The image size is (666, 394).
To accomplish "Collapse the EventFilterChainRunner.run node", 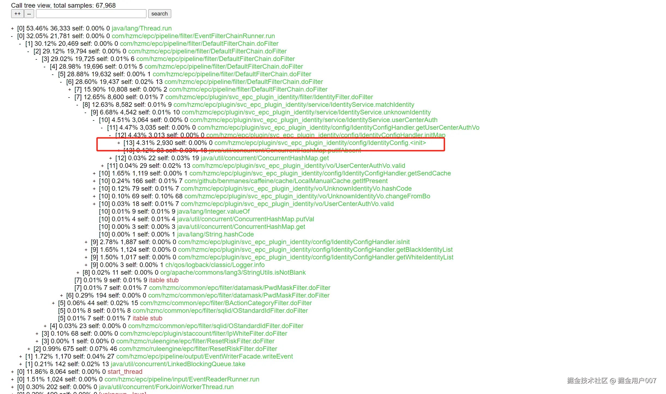I will click(x=12, y=36).
